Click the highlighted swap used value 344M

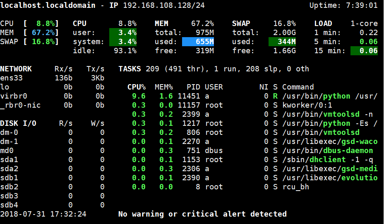(x=282, y=42)
